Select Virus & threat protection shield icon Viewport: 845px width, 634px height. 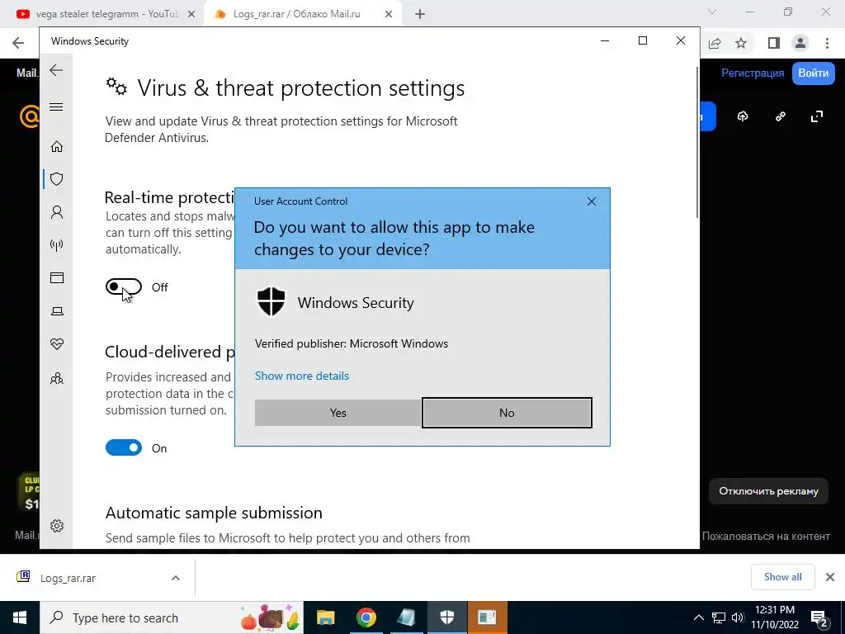[x=57, y=179]
